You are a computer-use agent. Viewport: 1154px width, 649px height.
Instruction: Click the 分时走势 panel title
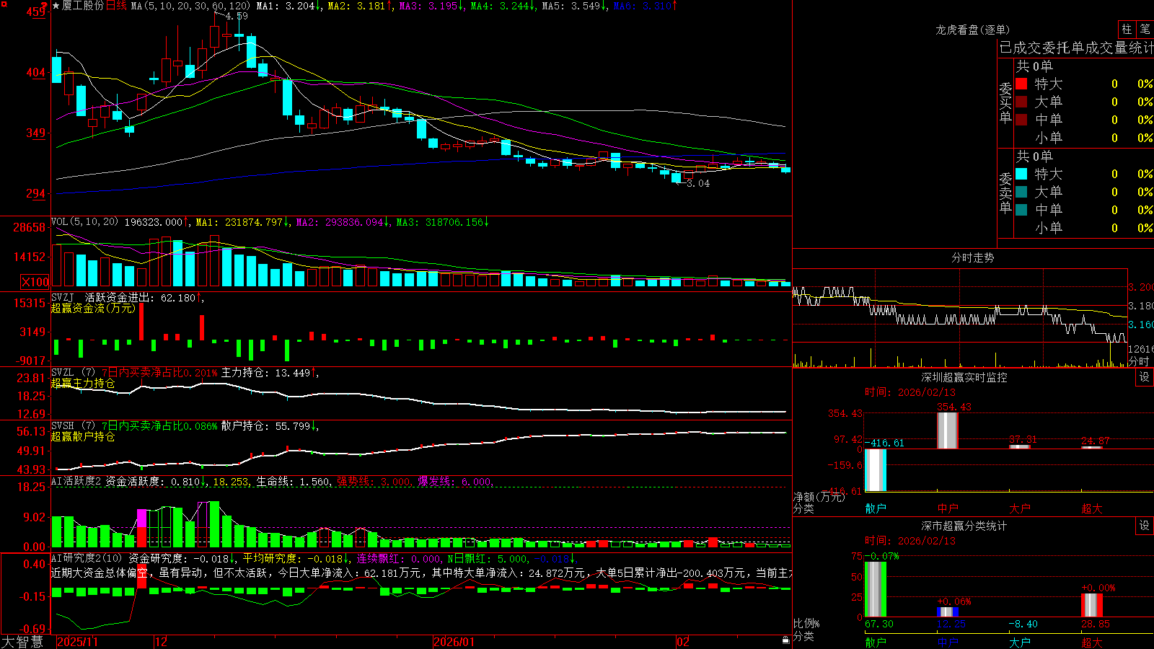pos(973,257)
